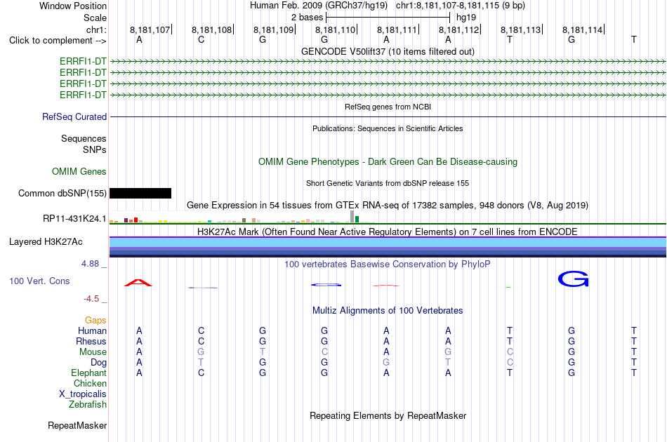Click the Zebrafish species row label
This screenshot has width=667, height=442.
click(x=88, y=405)
